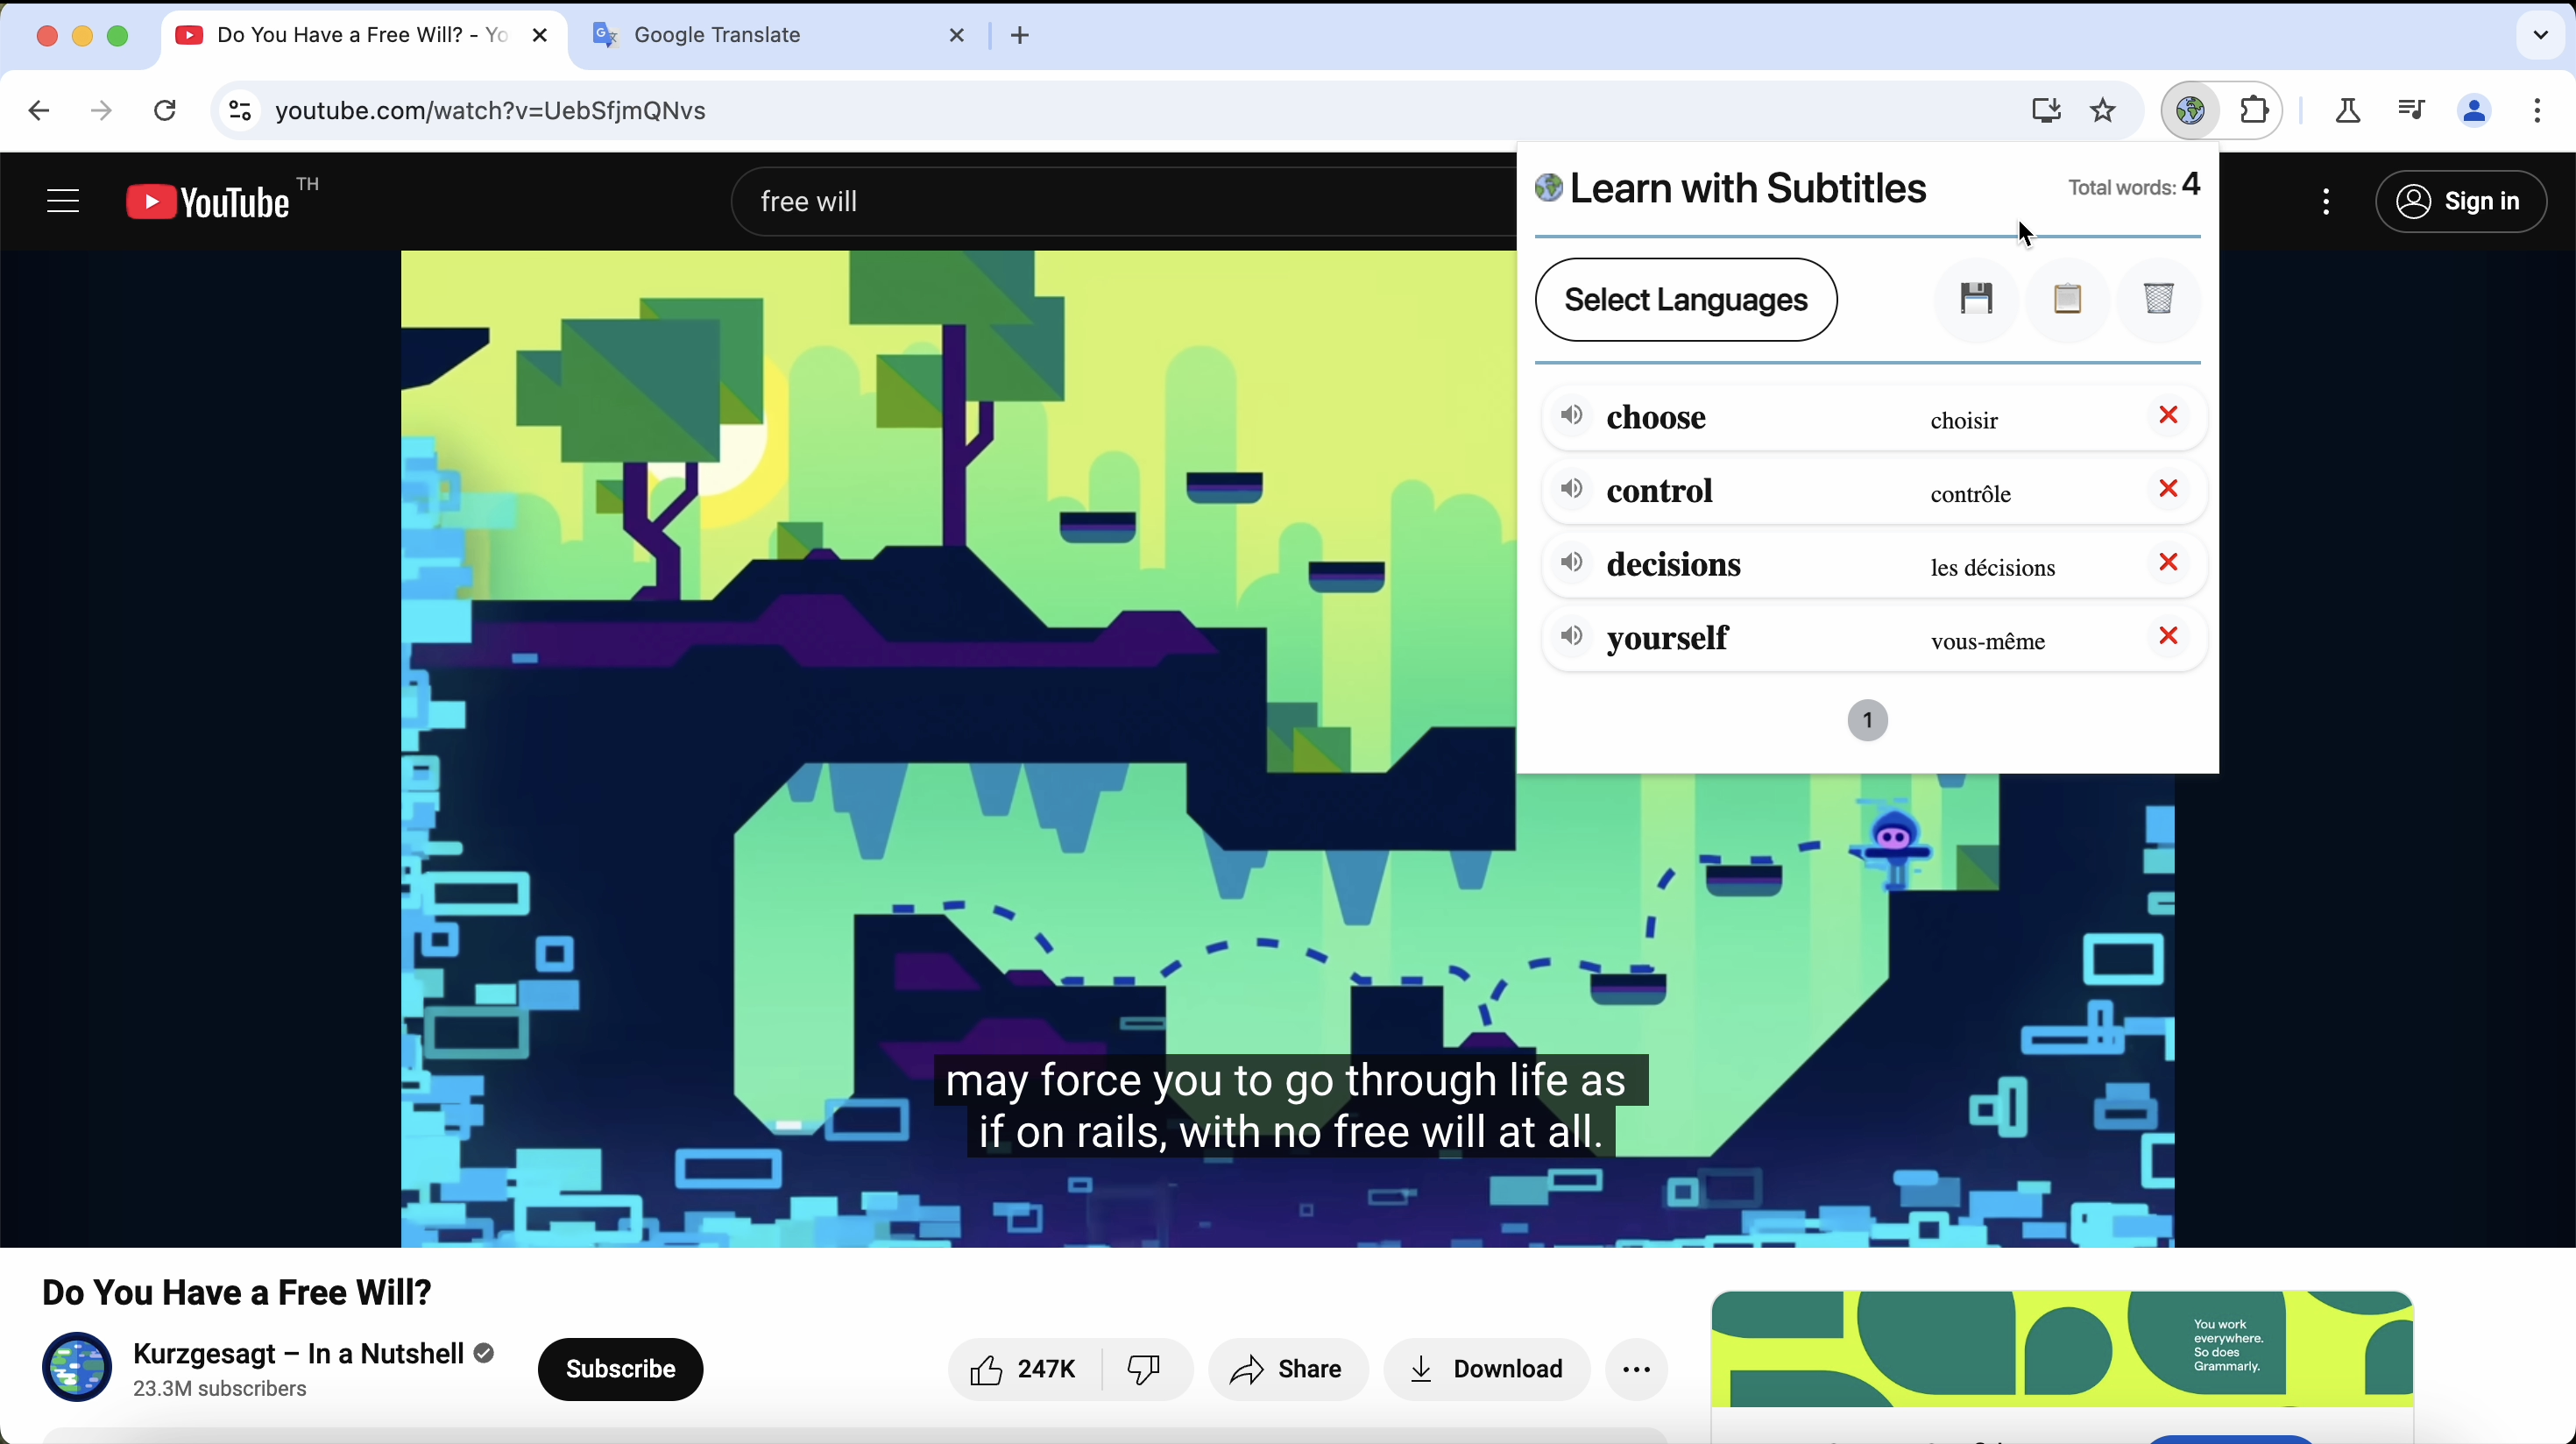Viewport: 2576px width, 1444px height.
Task: Open the Select Languages dropdown
Action: 1686,299
